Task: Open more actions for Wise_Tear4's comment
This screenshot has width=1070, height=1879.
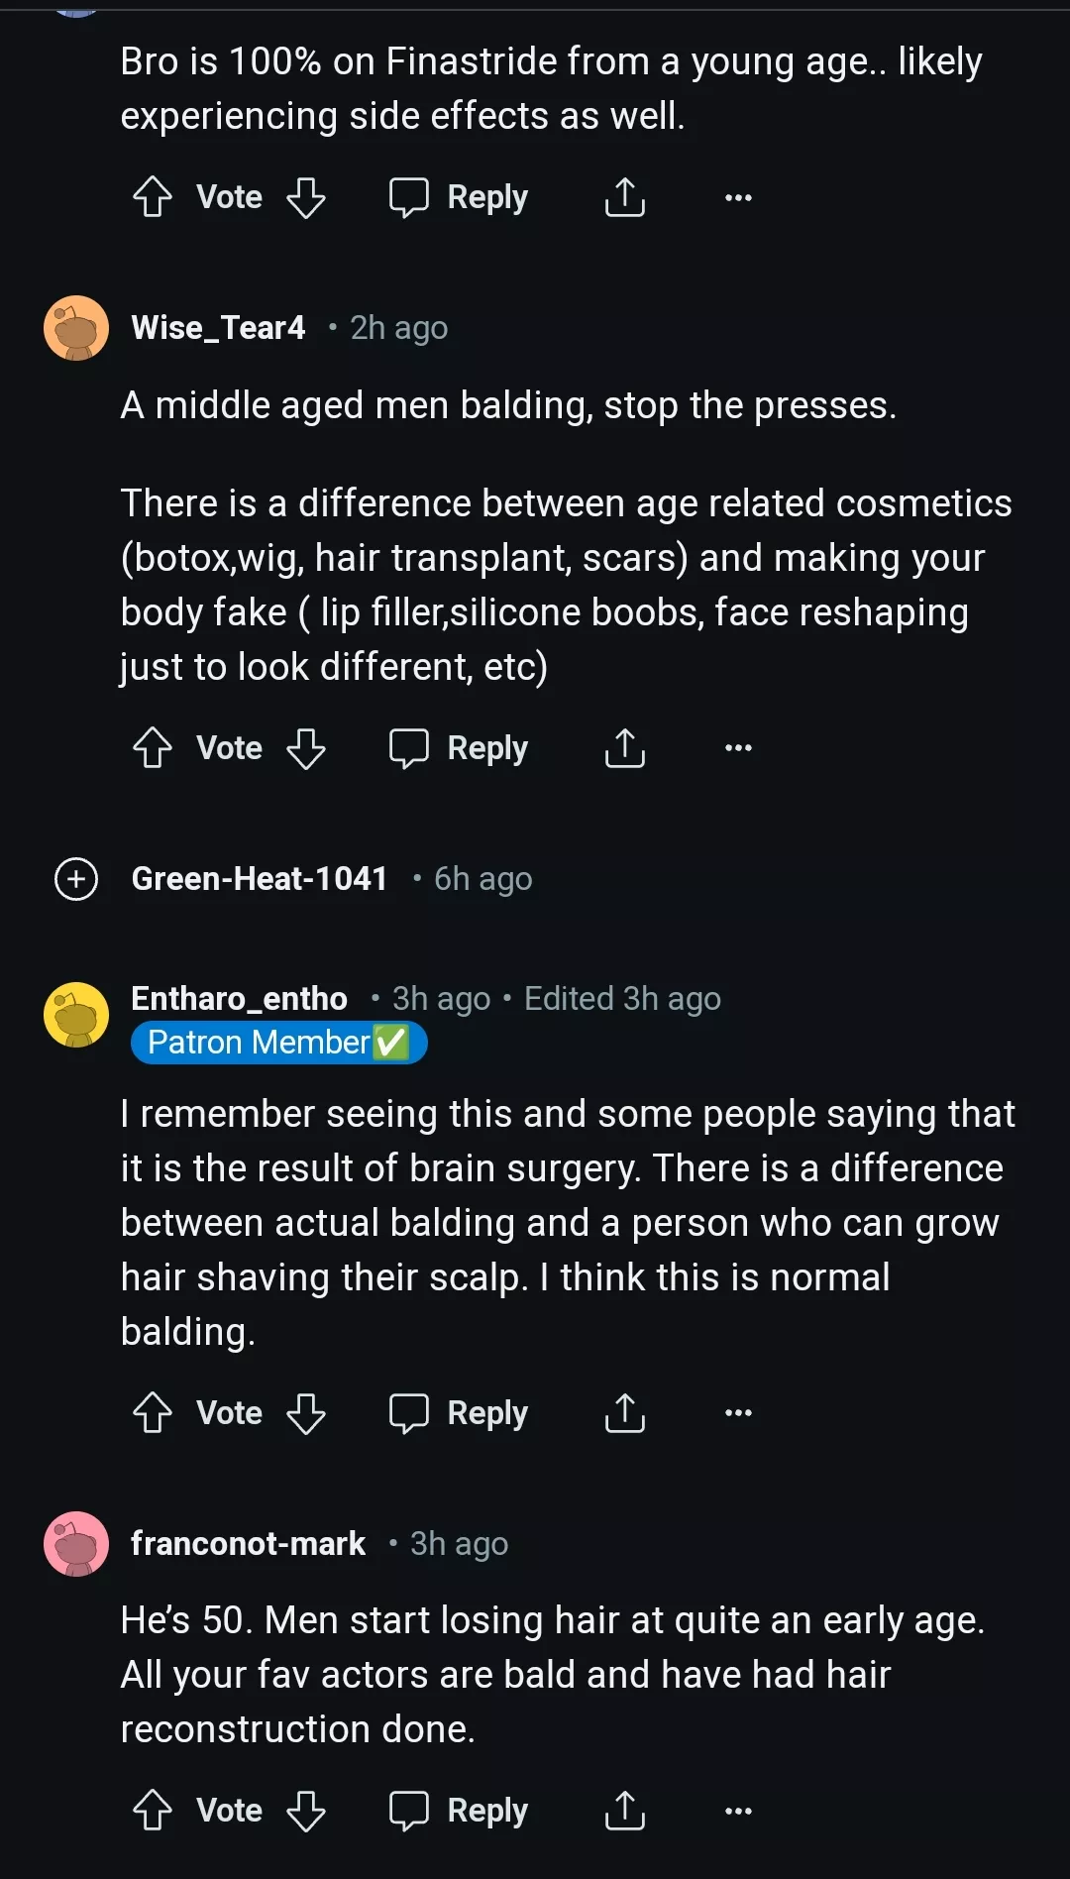Action: [737, 748]
